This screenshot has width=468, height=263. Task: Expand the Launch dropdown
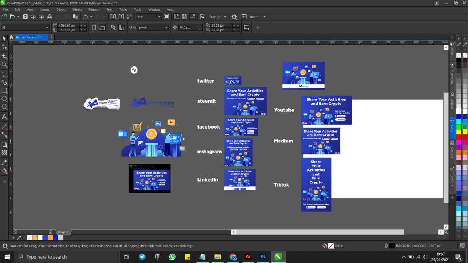click(265, 17)
